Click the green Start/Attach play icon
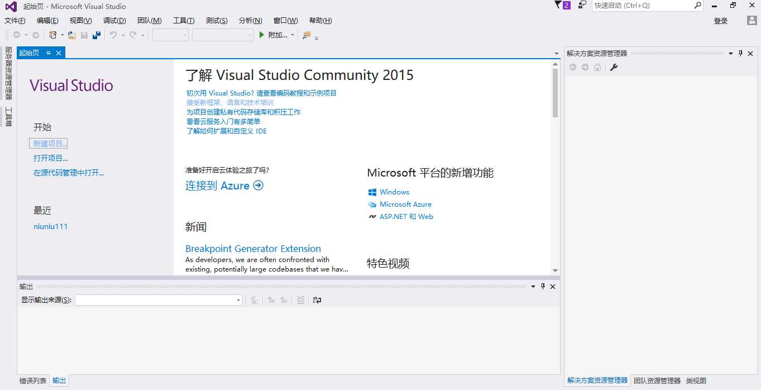The width and height of the screenshot is (761, 390). tap(262, 35)
